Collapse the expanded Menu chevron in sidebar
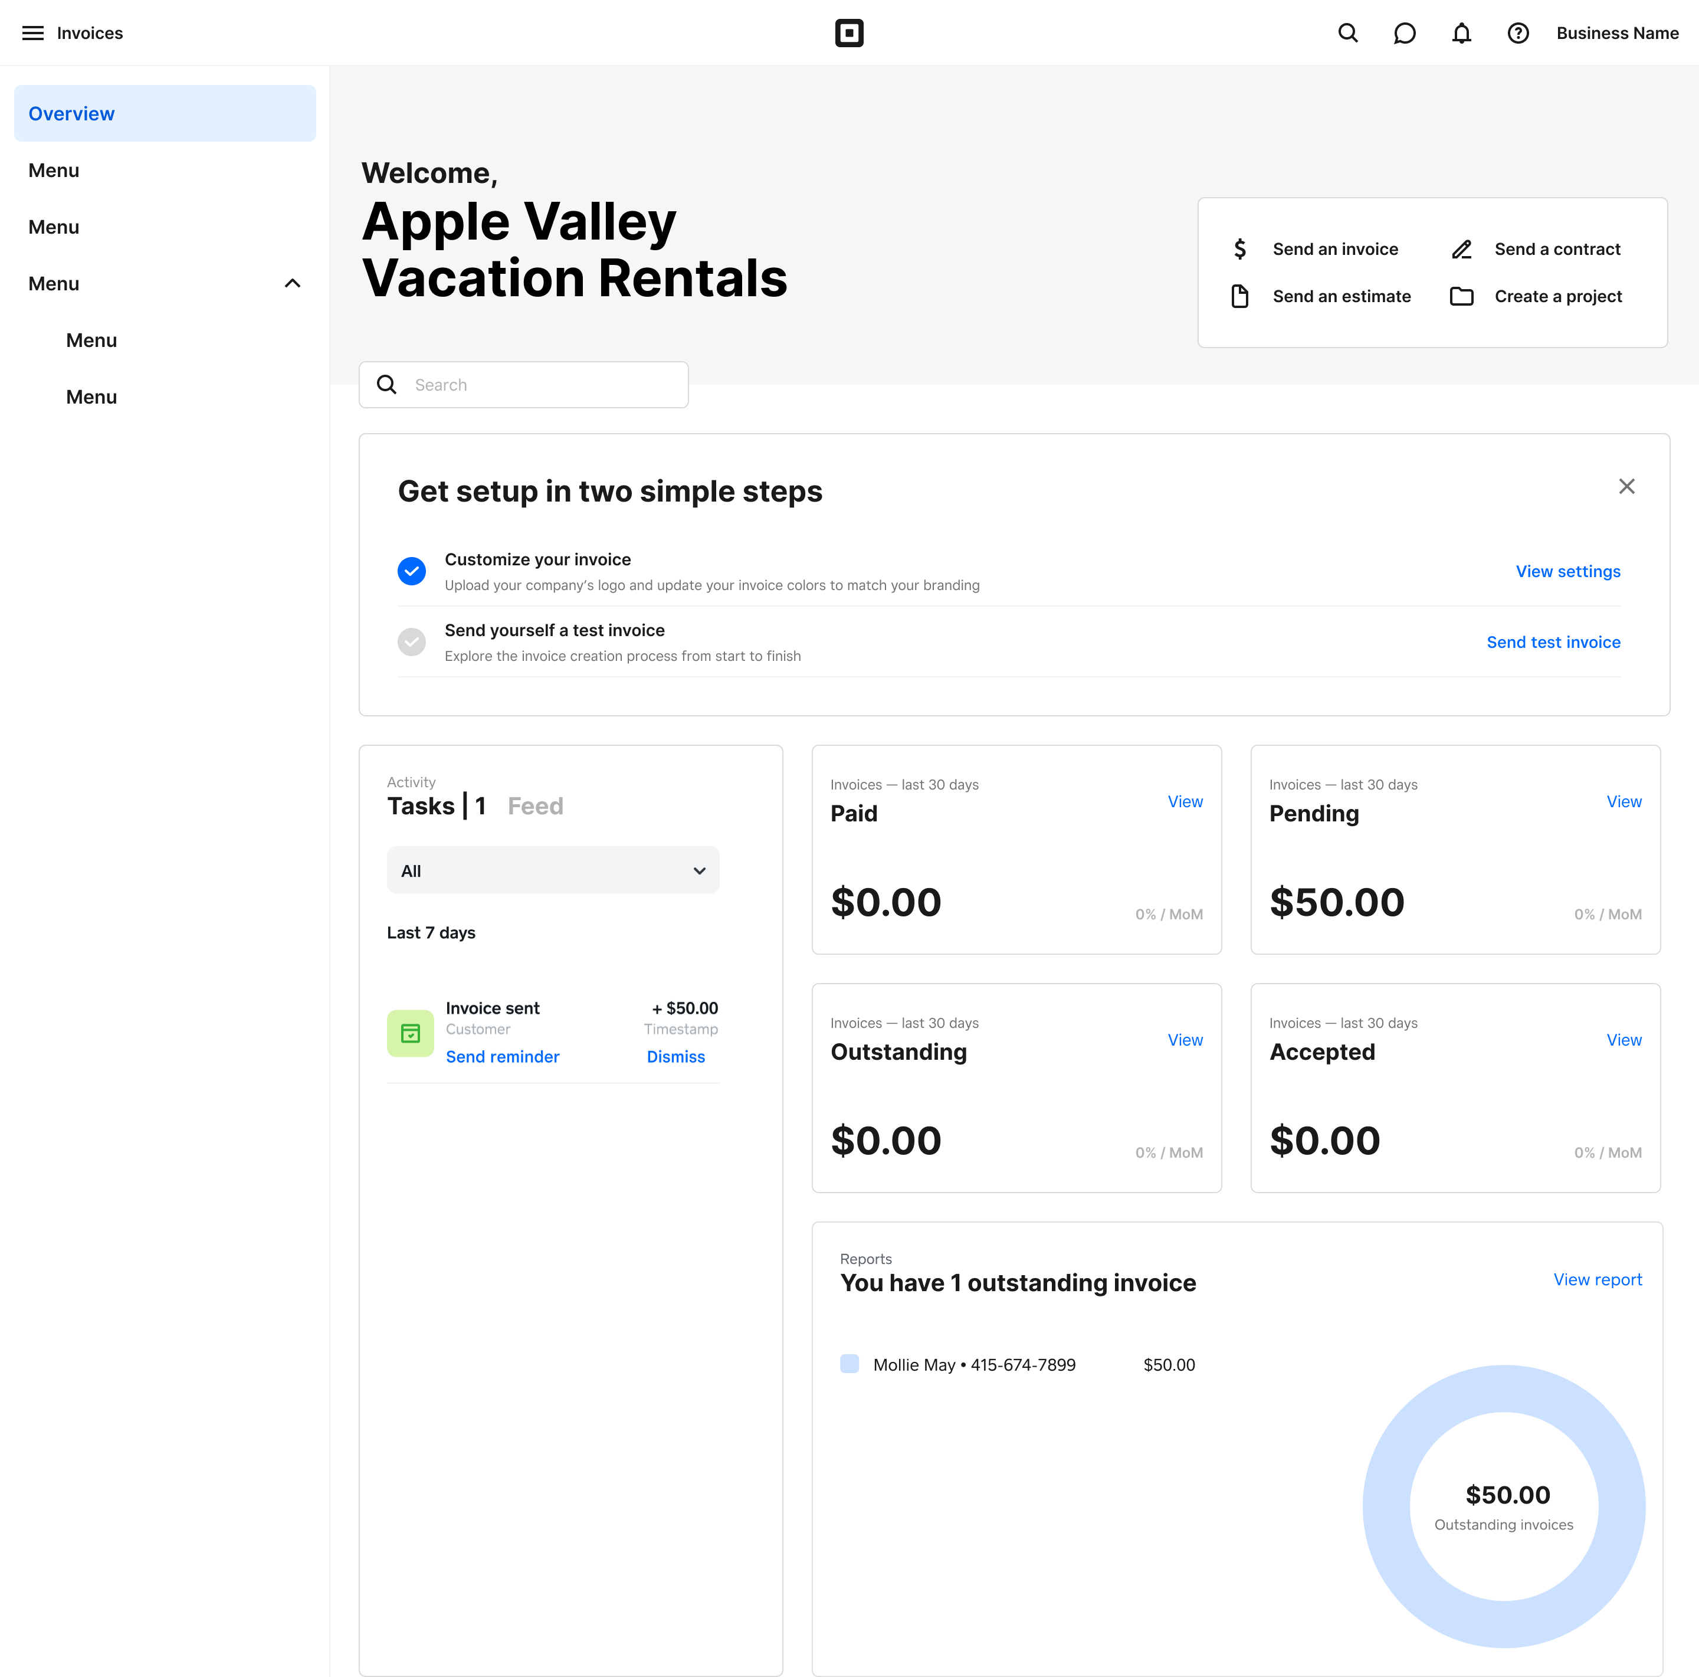This screenshot has height=1677, width=1699. pyautogui.click(x=293, y=283)
